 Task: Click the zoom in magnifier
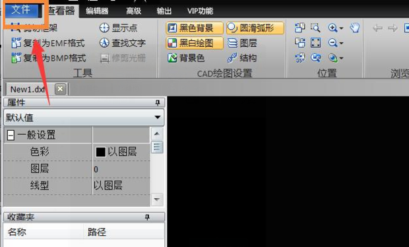point(333,28)
